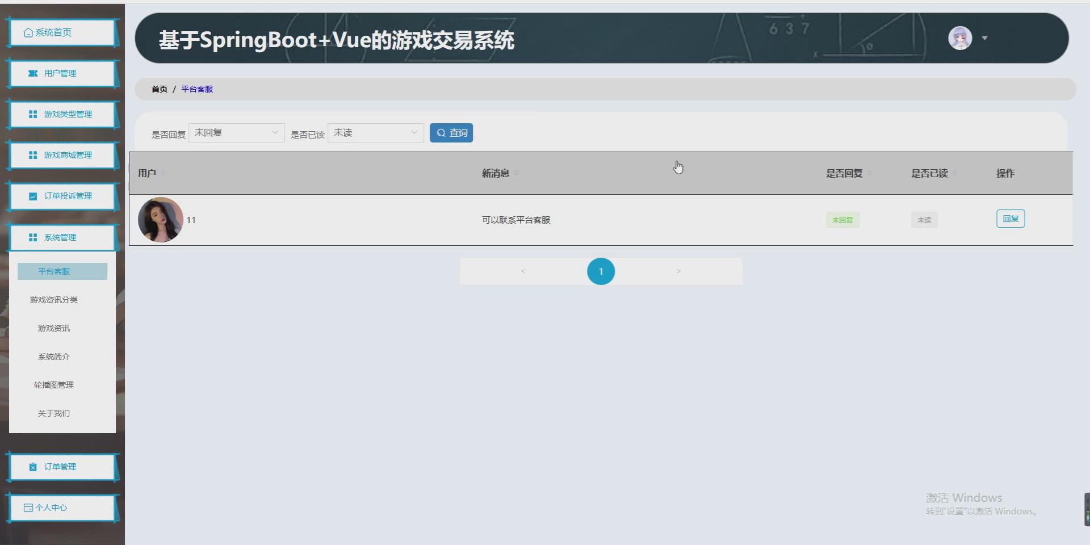
Task: Select the complaint icon beside 订单投诉管理
Action: point(33,196)
